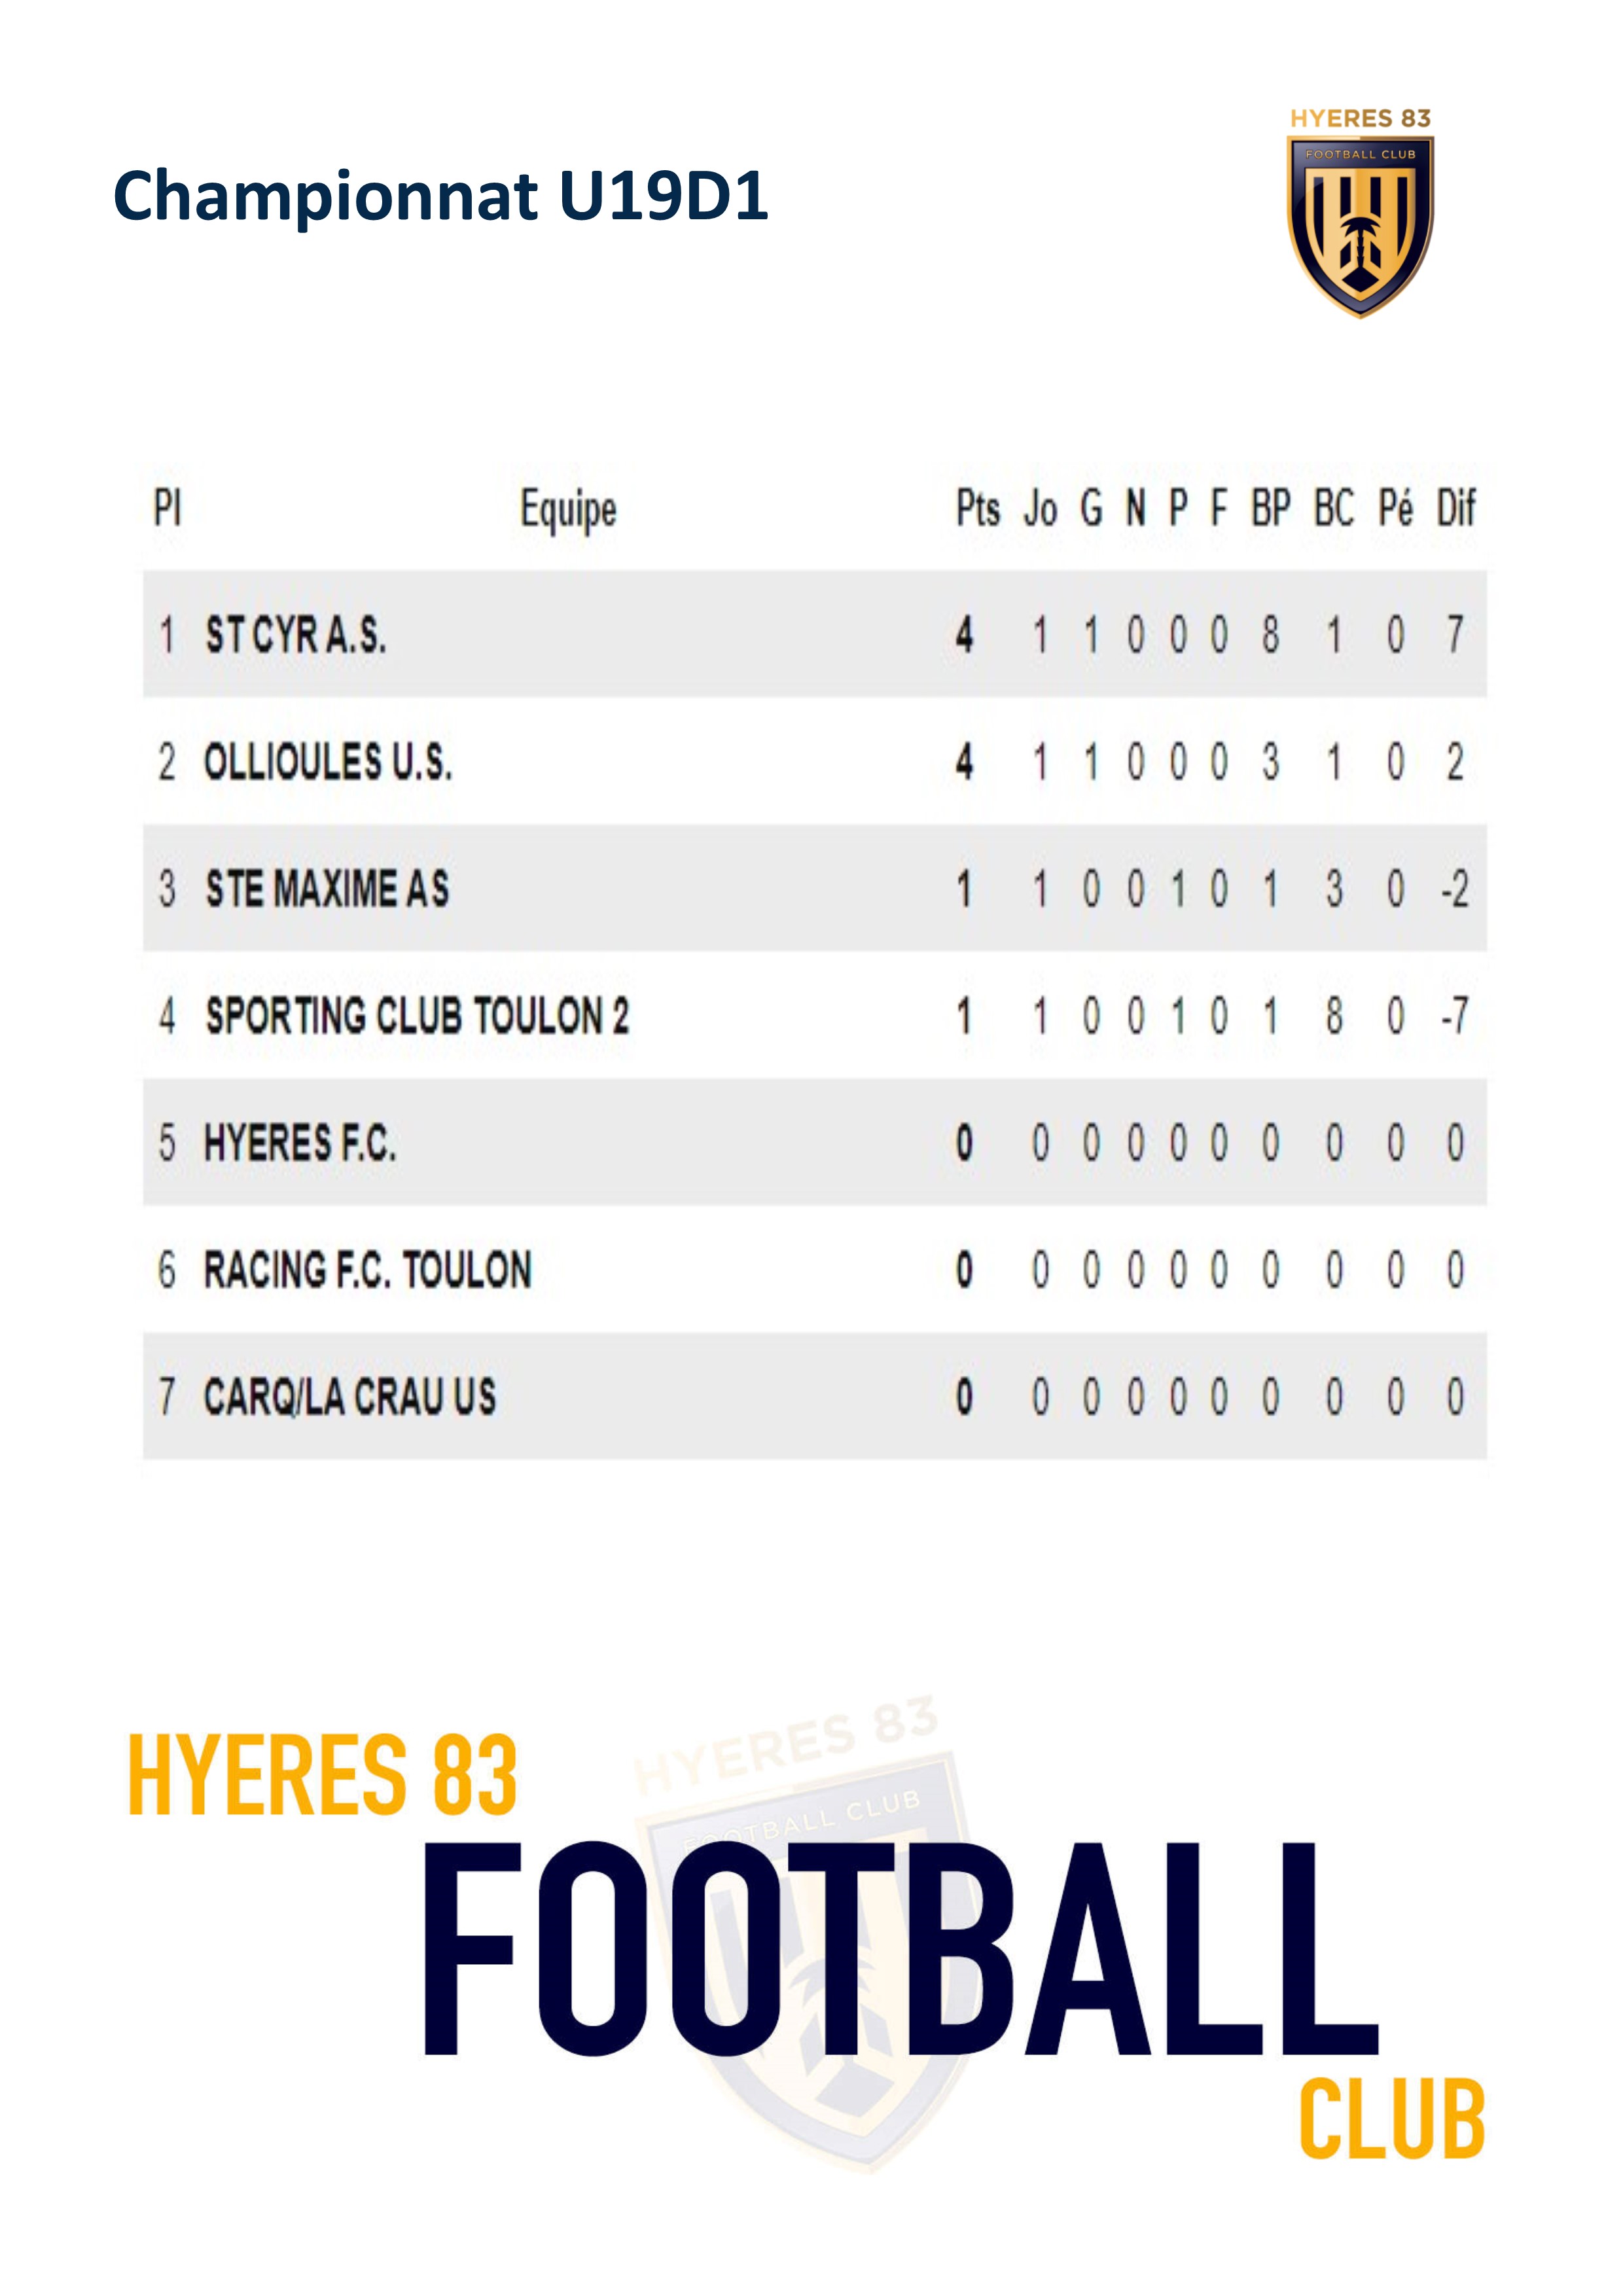Click the Pl column header
This screenshot has height=2296, width=1623.
click(x=167, y=508)
